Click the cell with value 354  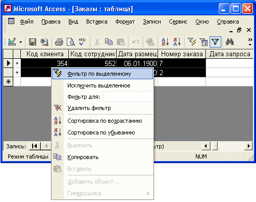pos(44,63)
